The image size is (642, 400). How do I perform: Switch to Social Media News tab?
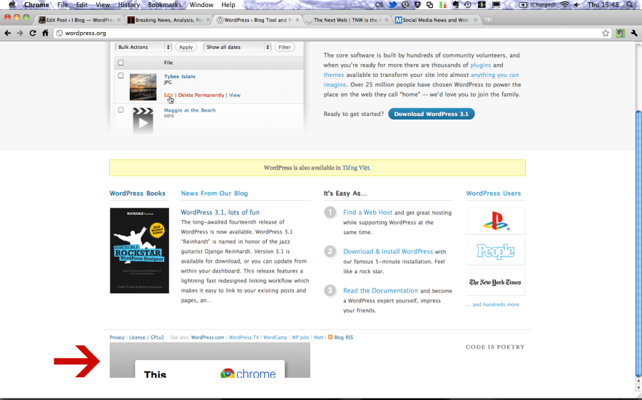[436, 20]
